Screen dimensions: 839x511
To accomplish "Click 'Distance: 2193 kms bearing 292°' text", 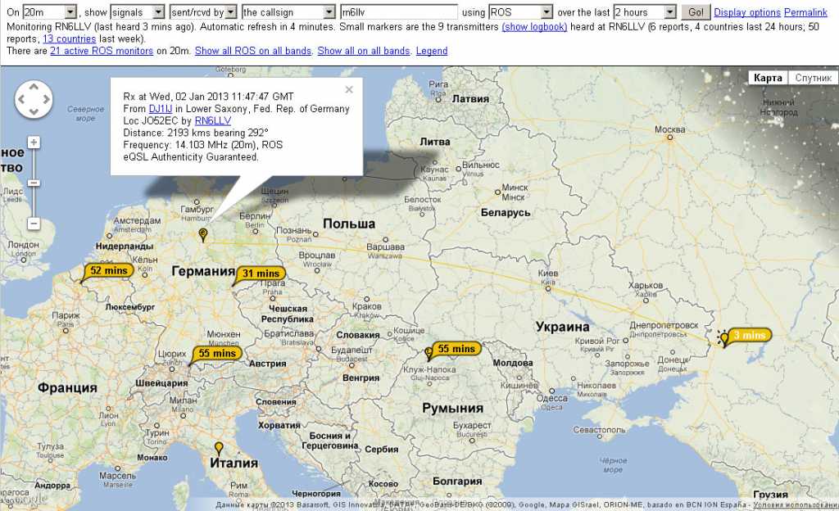I will click(x=195, y=133).
